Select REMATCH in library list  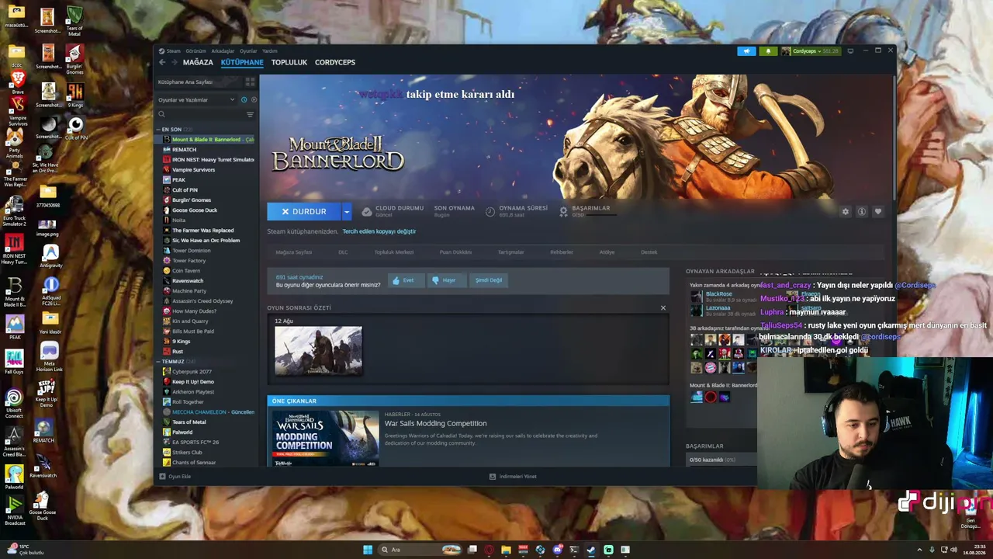(x=184, y=150)
